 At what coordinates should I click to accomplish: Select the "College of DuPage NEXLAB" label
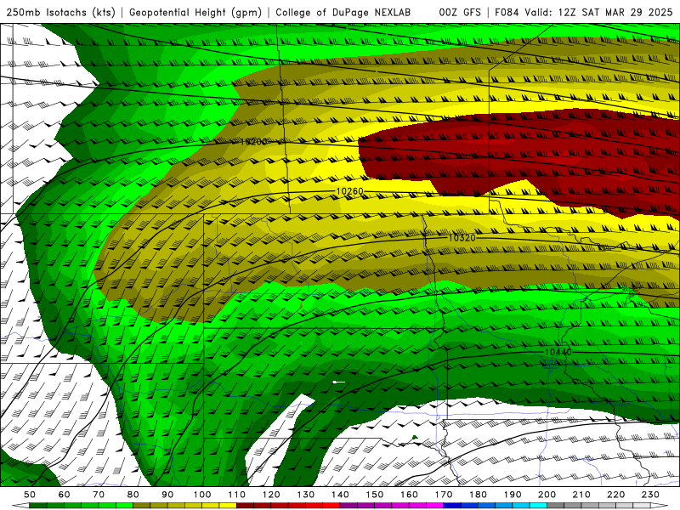[x=343, y=12]
